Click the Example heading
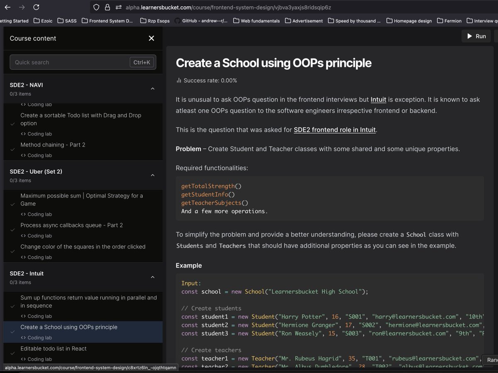Screen dimensions: 498x373 coord(189,266)
